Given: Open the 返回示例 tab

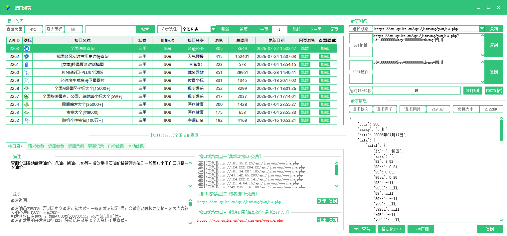Looking at the screenshot, I should tap(76, 146).
